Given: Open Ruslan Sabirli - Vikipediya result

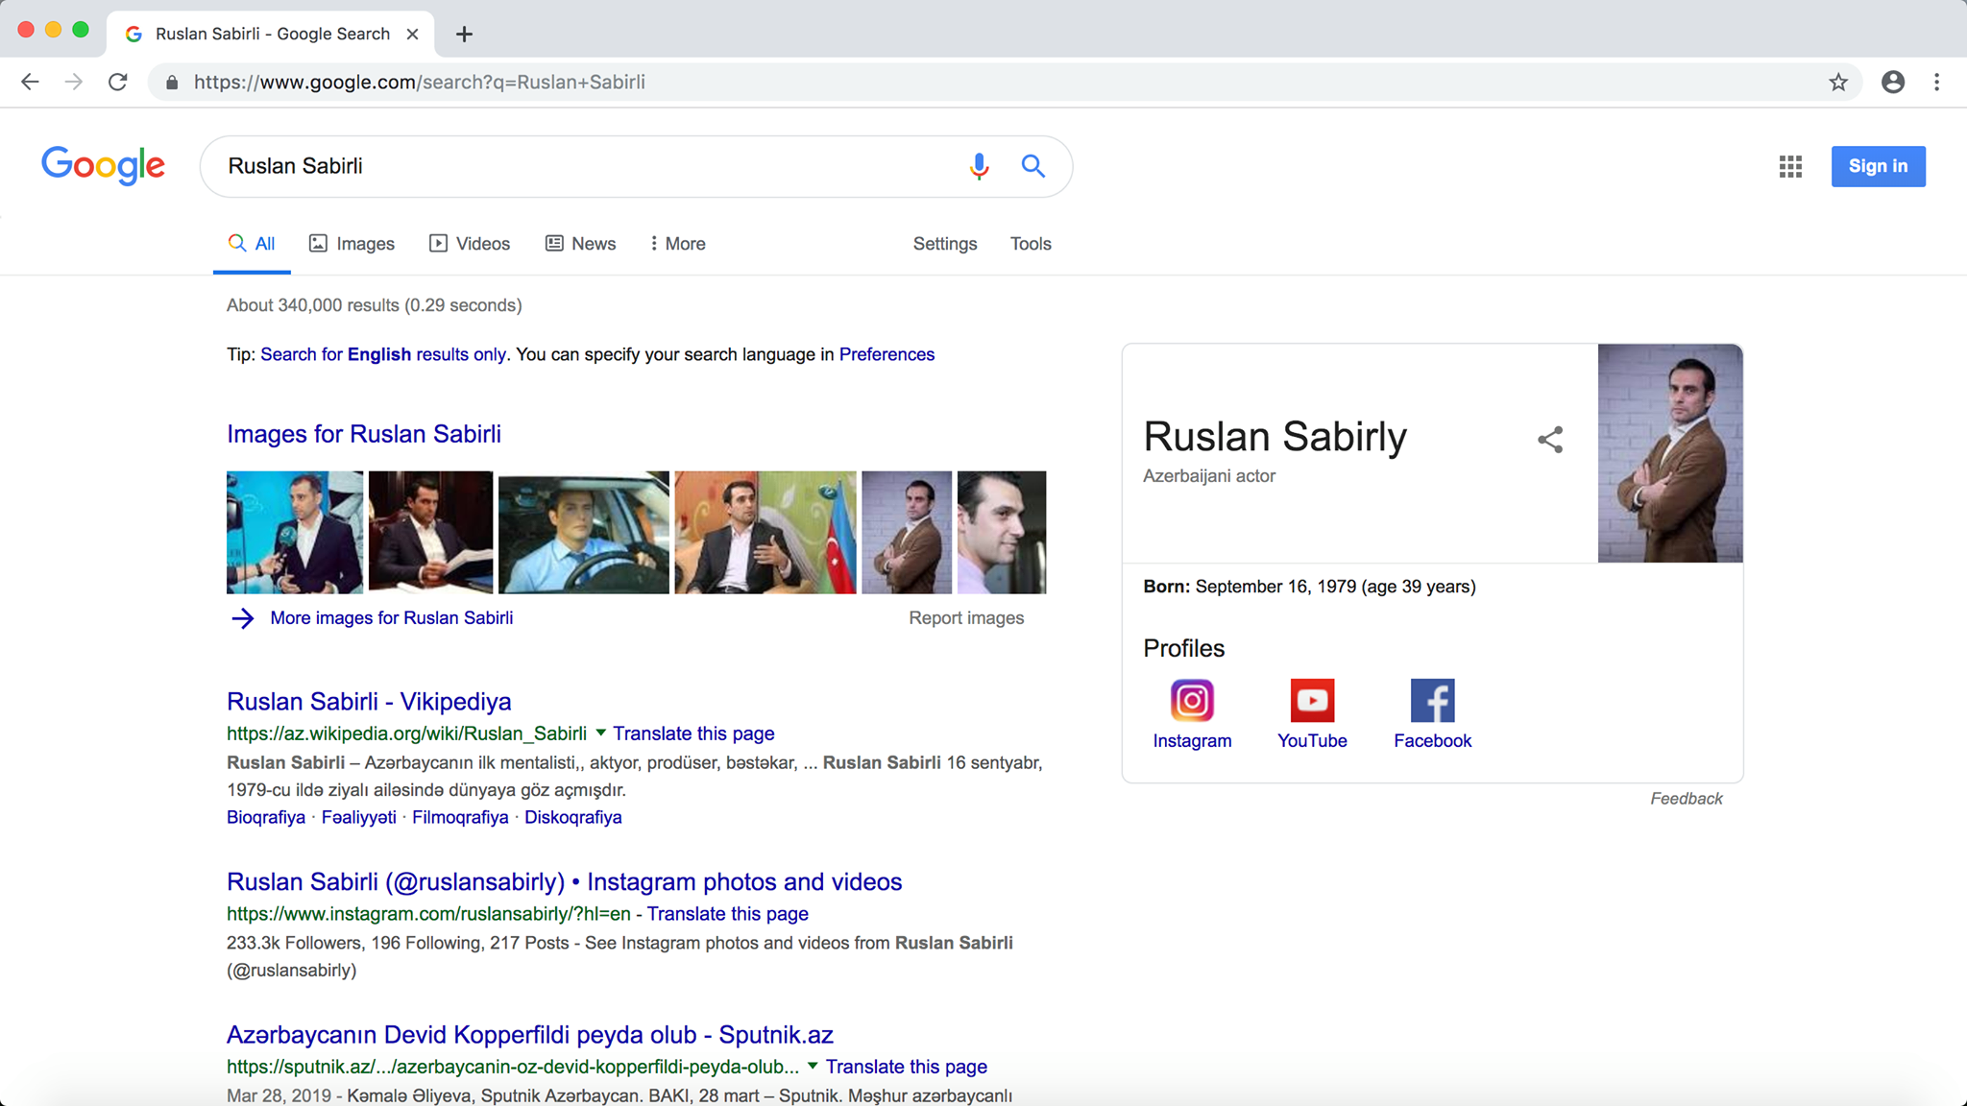Looking at the screenshot, I should click(369, 702).
